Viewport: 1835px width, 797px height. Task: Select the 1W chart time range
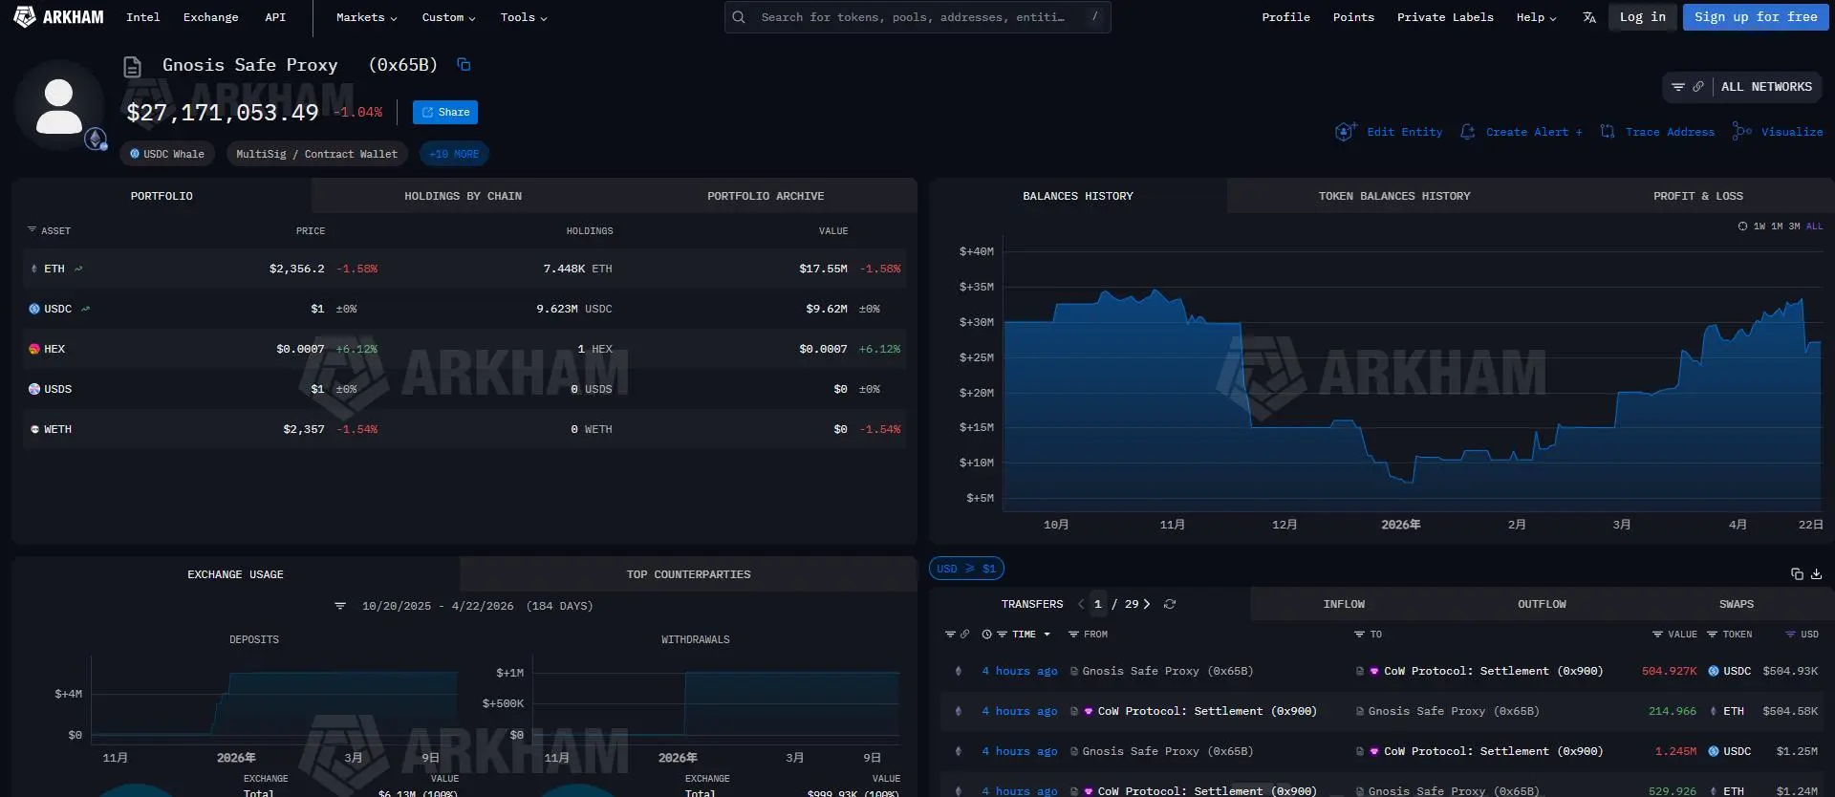[1759, 226]
